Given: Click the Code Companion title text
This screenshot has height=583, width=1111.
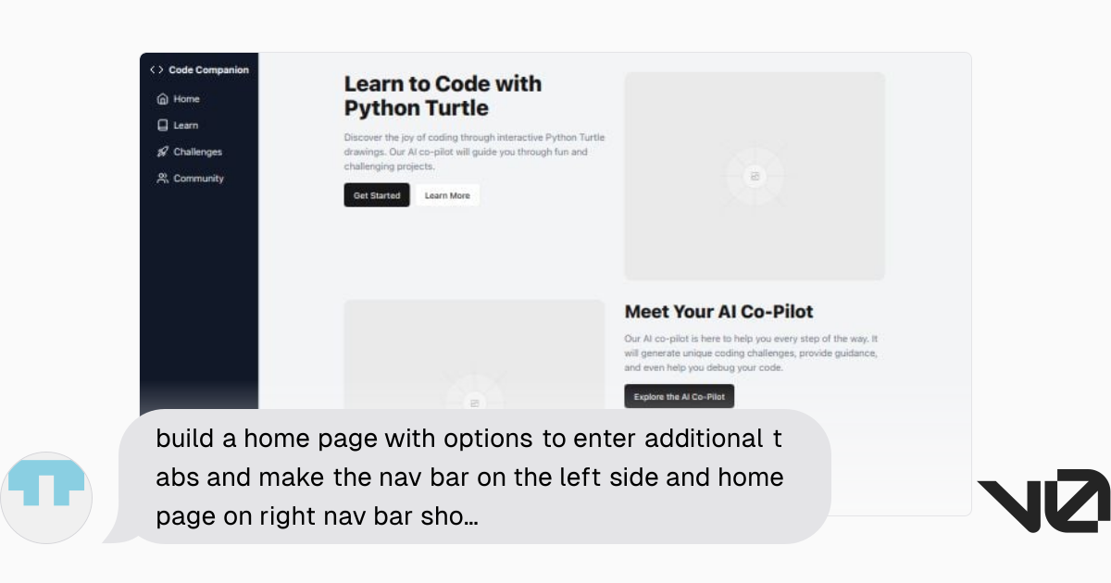Looking at the screenshot, I should (x=208, y=69).
